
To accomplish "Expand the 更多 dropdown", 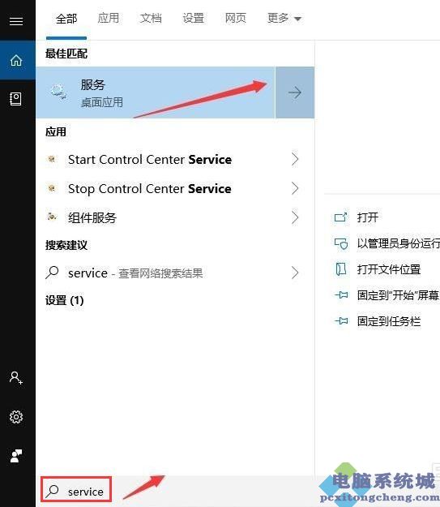I will coord(284,18).
